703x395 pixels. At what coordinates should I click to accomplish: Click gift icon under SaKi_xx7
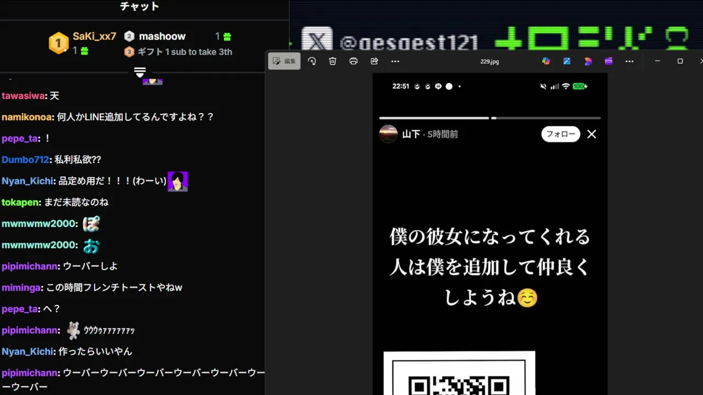[84, 51]
